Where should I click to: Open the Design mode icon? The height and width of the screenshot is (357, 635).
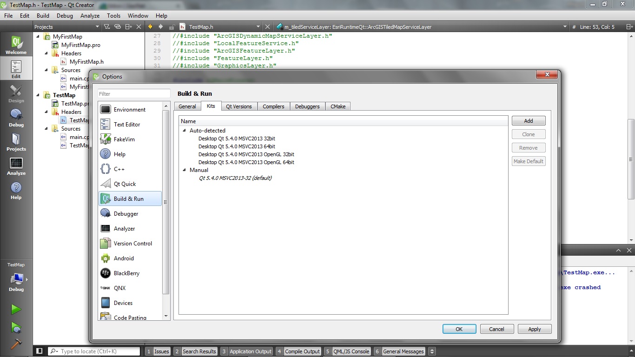pos(16,93)
